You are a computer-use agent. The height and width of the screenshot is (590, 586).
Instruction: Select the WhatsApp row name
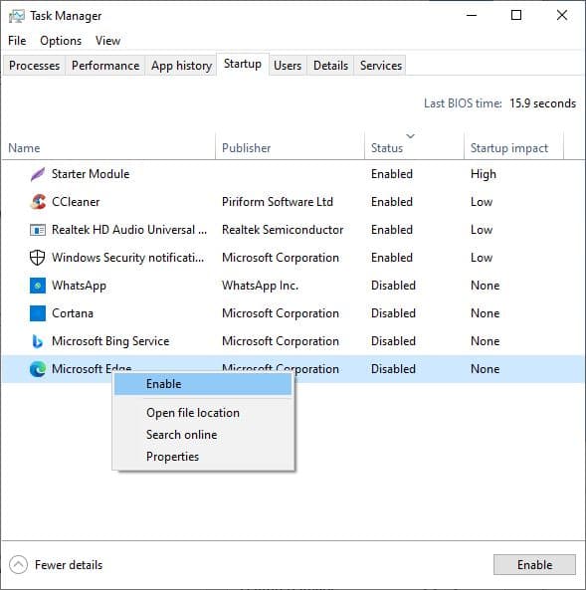pos(79,286)
